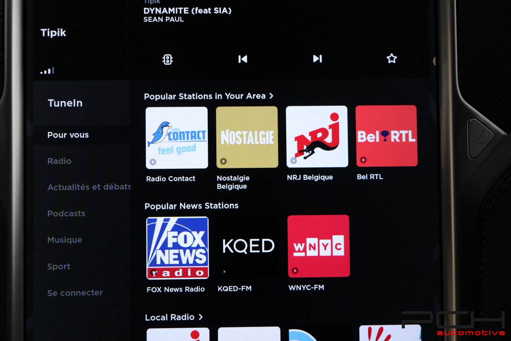Sign in via Se connecter

pos(75,293)
